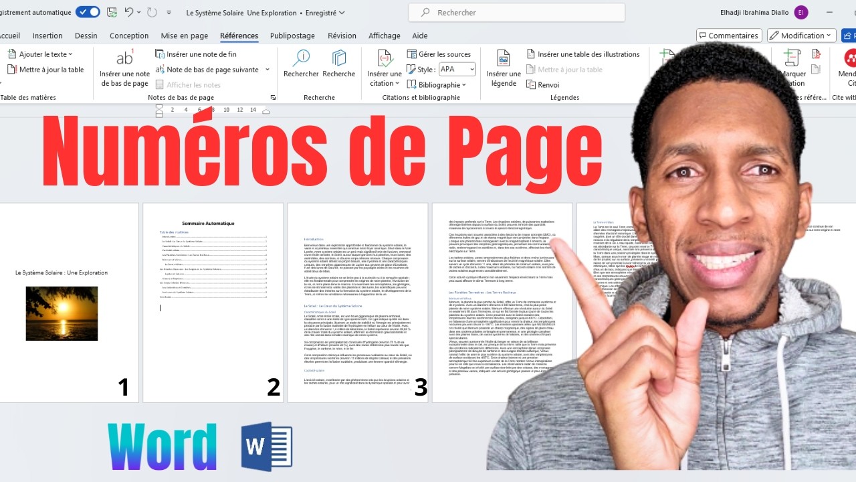This screenshot has width=856, height=482.
Task: Switch to the Révision tab
Action: pos(342,36)
